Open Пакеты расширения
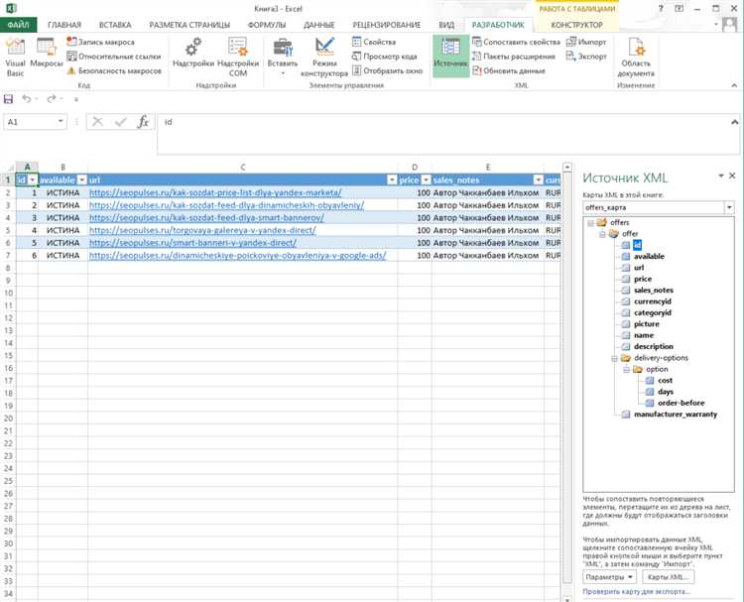Image resolution: width=744 pixels, height=602 pixels. coord(514,56)
